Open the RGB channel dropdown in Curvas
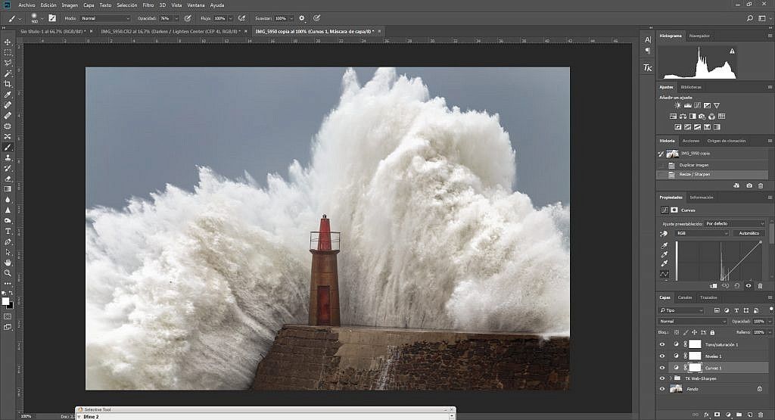 [x=702, y=233]
